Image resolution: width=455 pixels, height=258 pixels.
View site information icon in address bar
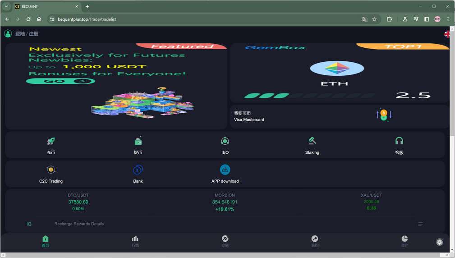[52, 19]
